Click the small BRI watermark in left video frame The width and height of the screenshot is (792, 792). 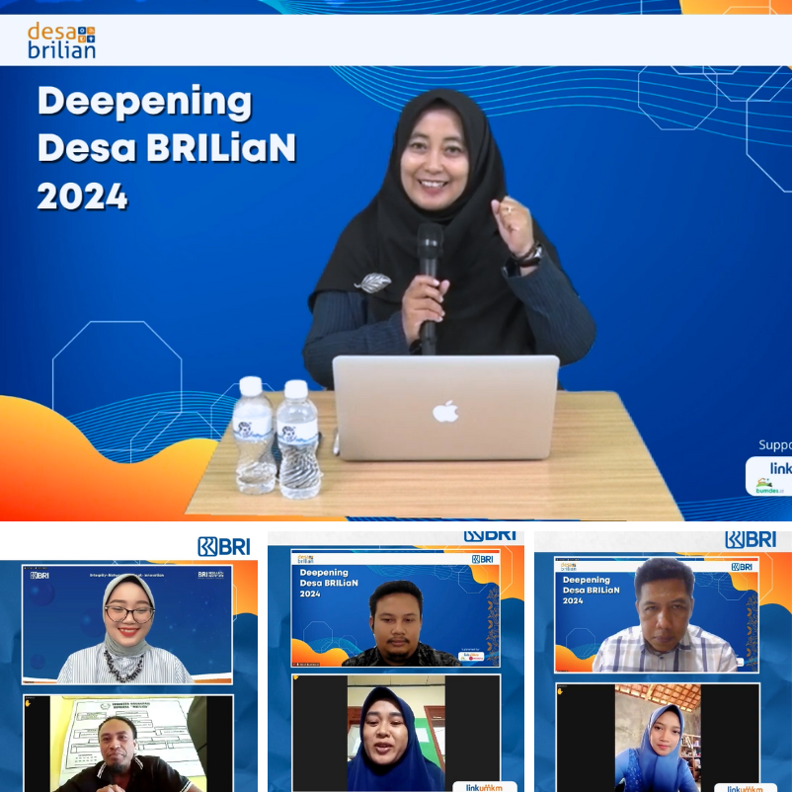pos(40,575)
